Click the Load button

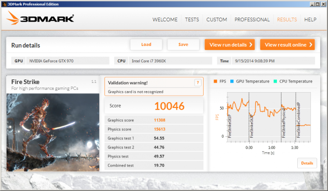[146, 44]
